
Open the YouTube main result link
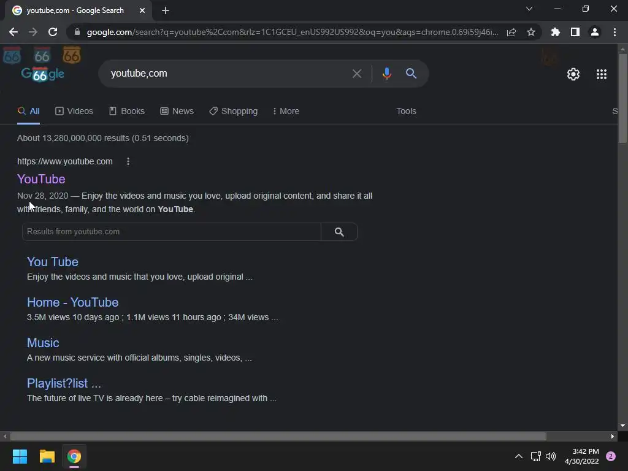pyautogui.click(x=41, y=179)
